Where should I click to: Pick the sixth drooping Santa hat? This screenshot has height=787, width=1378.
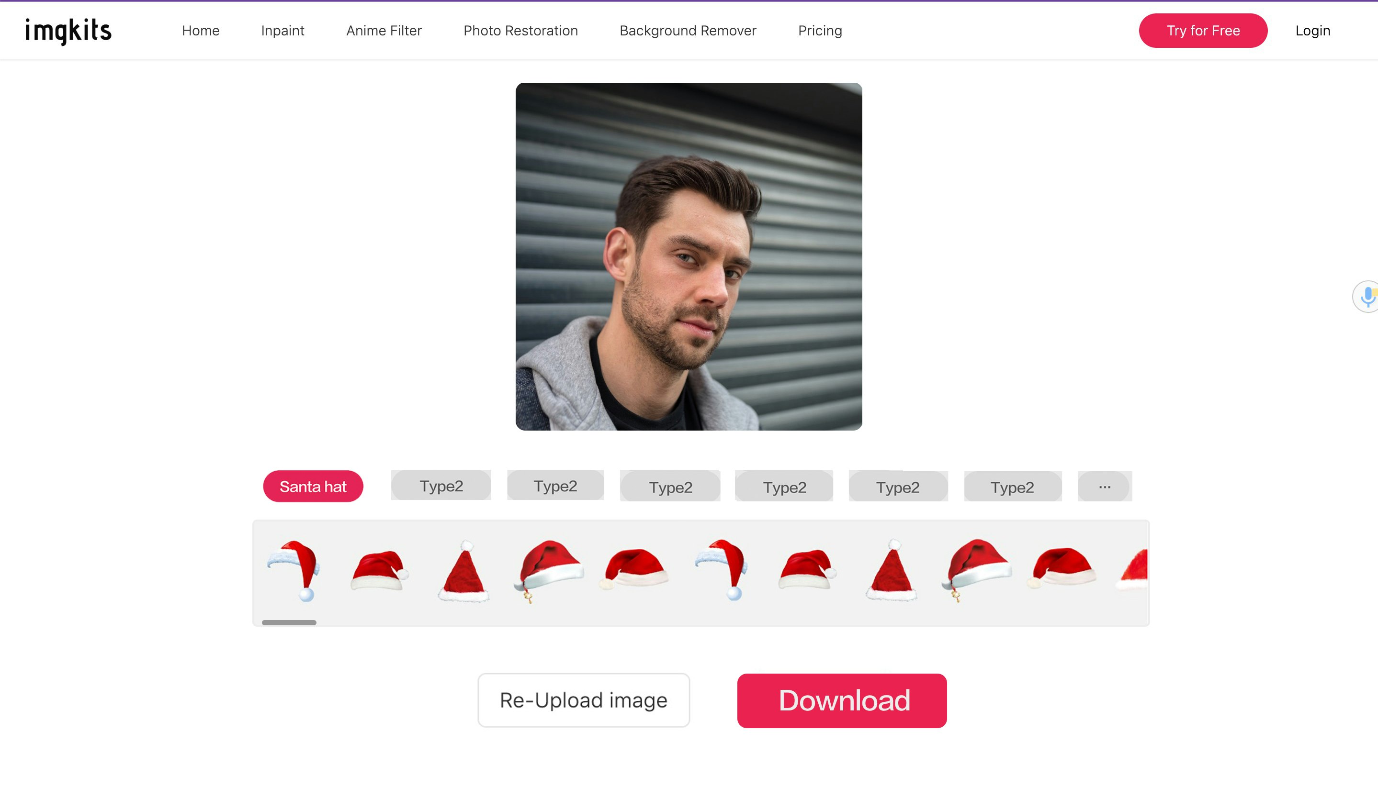point(722,569)
